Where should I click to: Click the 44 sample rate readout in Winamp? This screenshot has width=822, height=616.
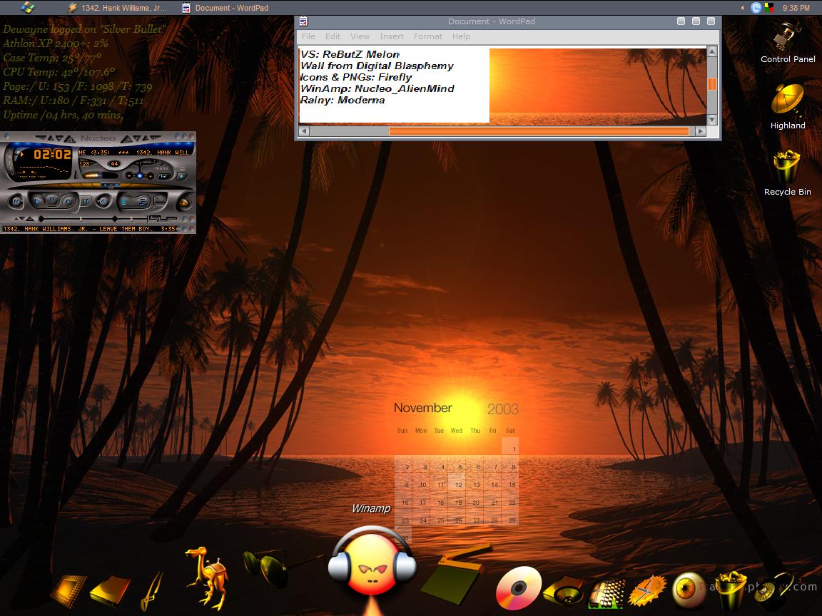coord(114,164)
